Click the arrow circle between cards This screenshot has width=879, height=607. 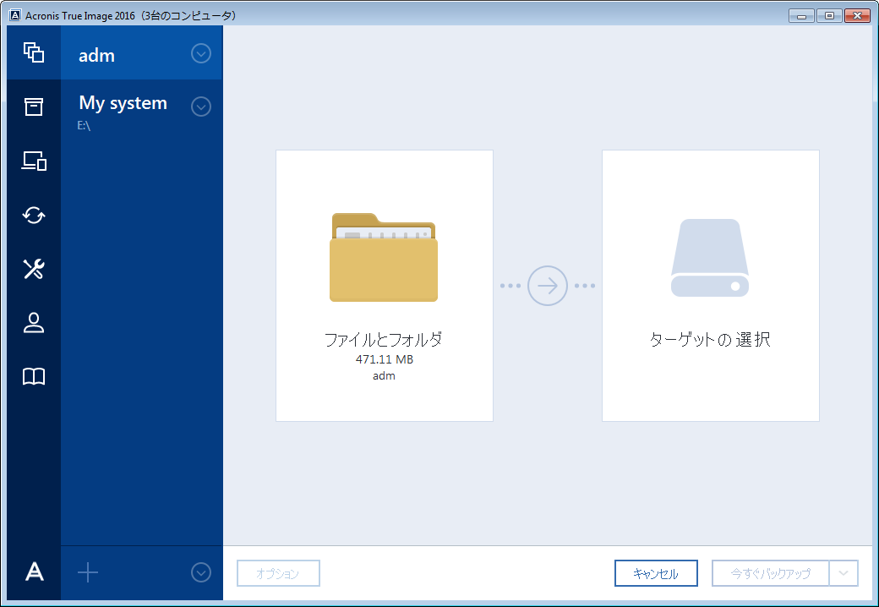[x=548, y=286]
